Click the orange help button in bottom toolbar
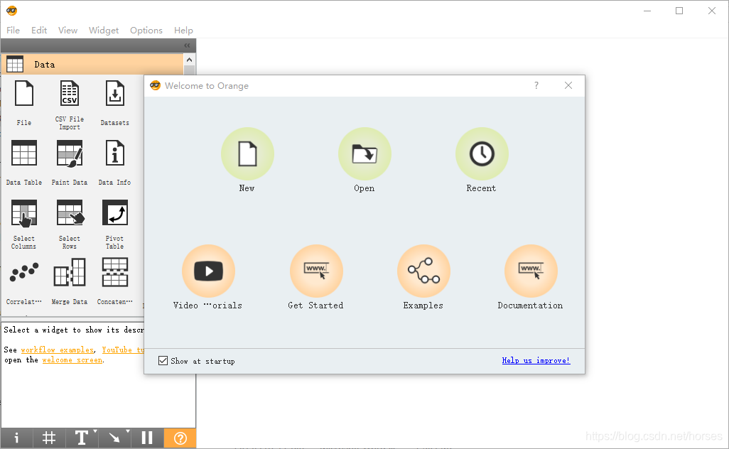This screenshot has height=449, width=729. point(180,438)
